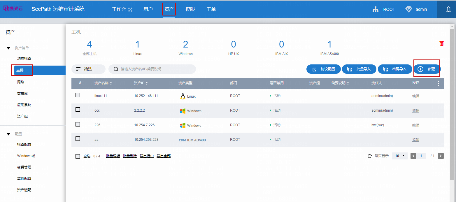Select 应用系统 in the sidebar
Screen dimensions: 456x202
(x=24, y=105)
